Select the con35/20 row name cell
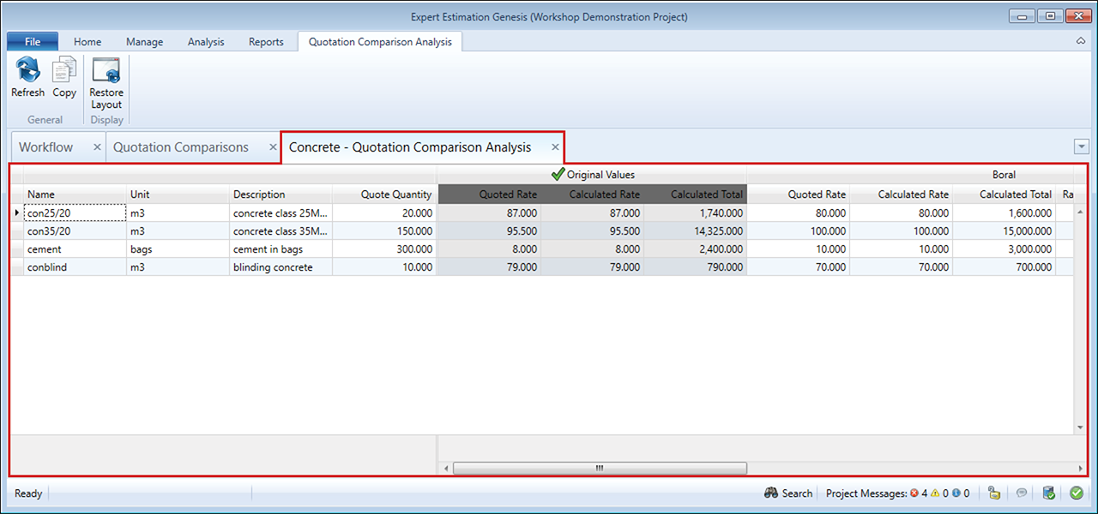1098x514 pixels. [x=75, y=231]
